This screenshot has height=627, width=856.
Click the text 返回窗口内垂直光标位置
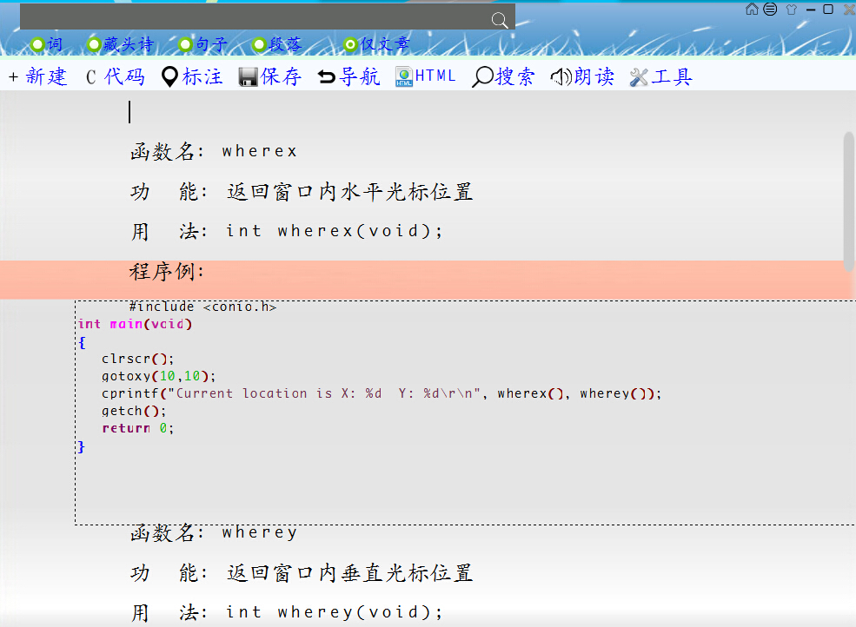click(350, 573)
